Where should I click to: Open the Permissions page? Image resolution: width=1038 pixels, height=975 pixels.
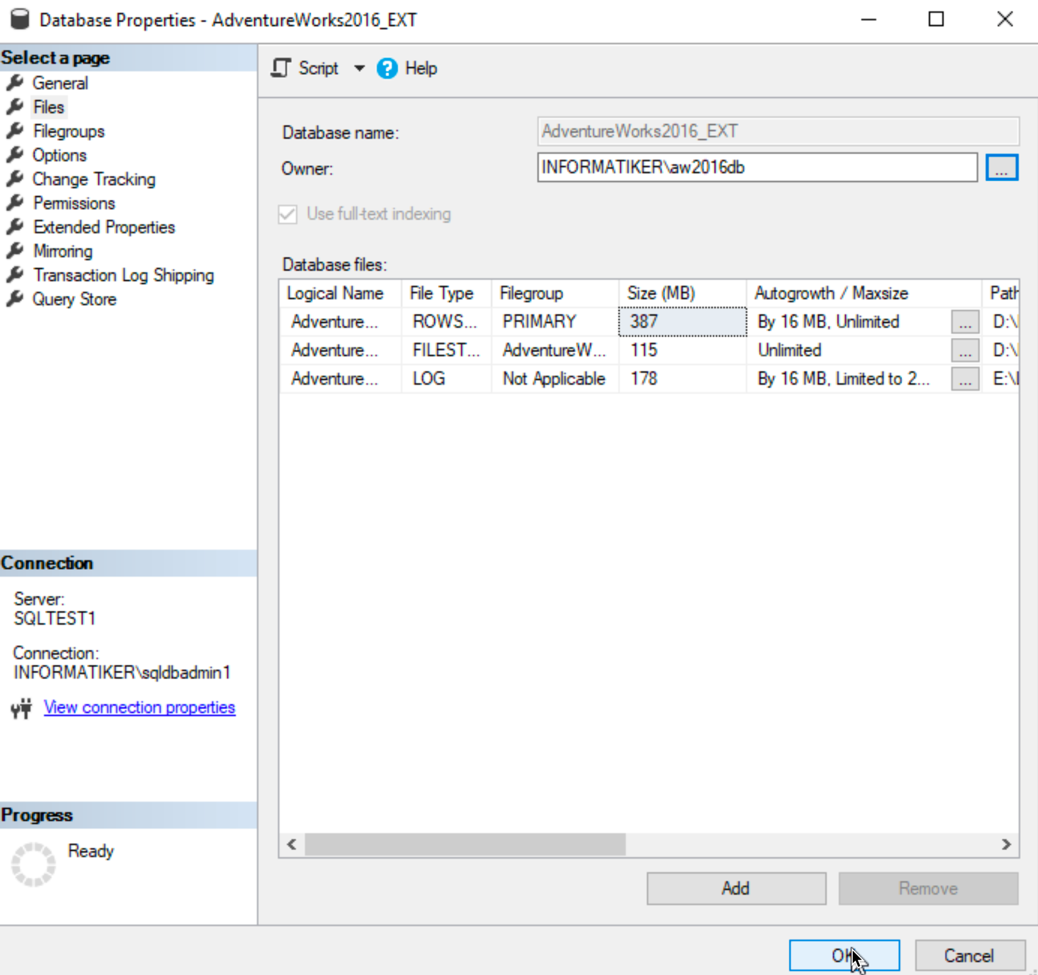coord(74,203)
